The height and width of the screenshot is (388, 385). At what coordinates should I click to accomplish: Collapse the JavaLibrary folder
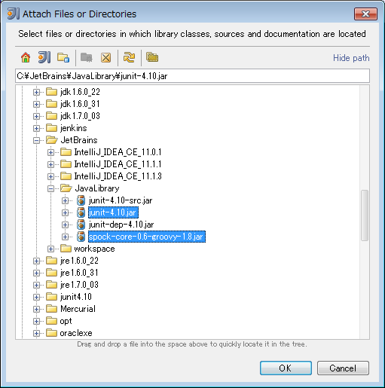tap(50, 188)
